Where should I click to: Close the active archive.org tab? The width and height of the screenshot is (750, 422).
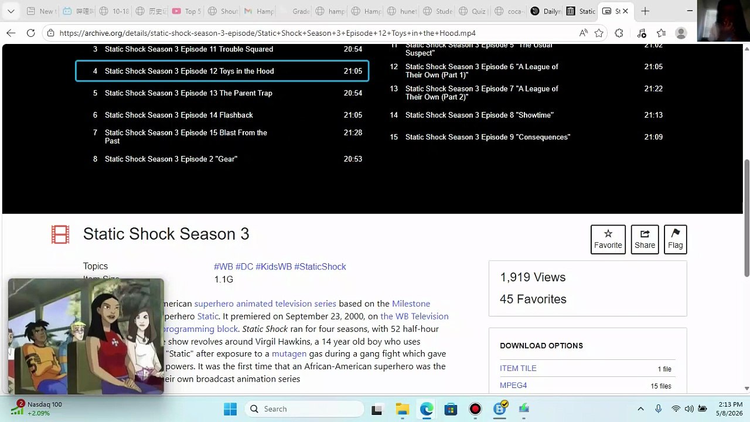pos(625,11)
